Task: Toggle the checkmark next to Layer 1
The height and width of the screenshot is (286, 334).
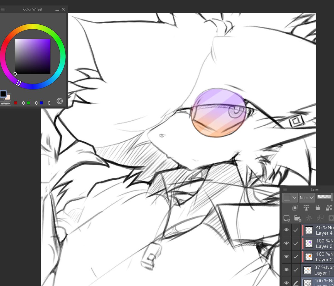Action: click(296, 270)
